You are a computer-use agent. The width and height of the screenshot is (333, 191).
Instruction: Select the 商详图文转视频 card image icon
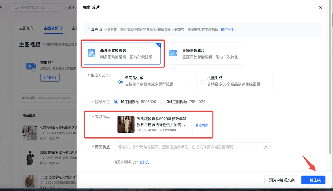(92, 53)
